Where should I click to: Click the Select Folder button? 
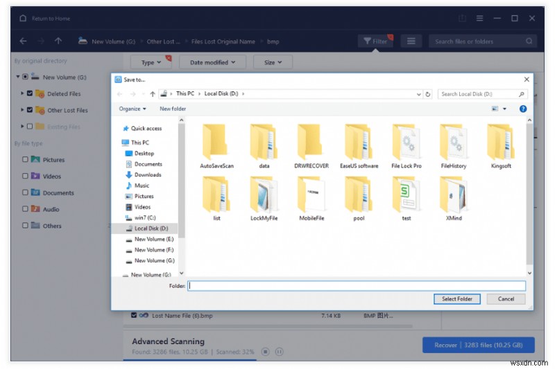pos(457,299)
